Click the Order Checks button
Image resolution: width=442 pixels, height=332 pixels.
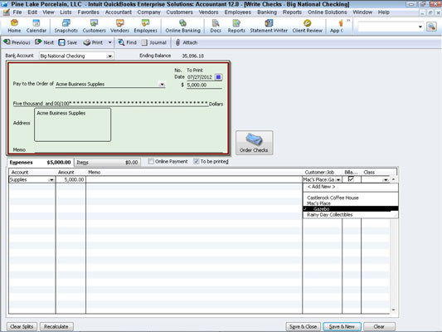[x=254, y=143]
